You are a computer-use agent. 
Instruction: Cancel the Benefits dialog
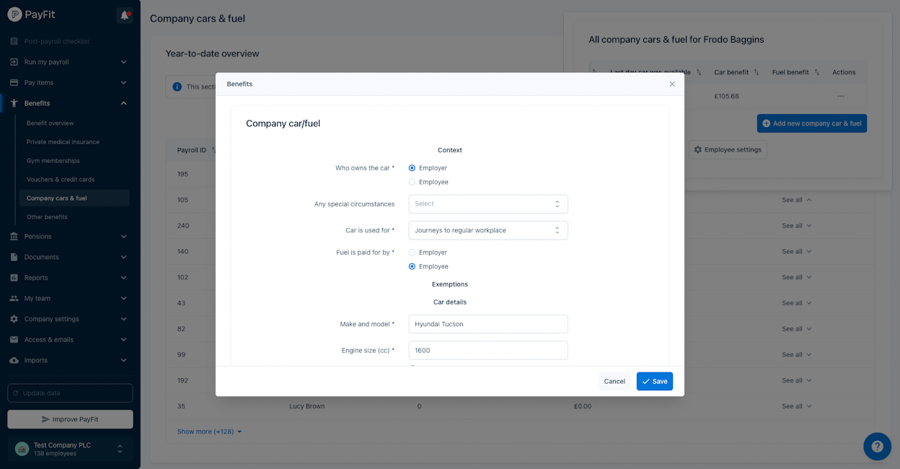[614, 382]
